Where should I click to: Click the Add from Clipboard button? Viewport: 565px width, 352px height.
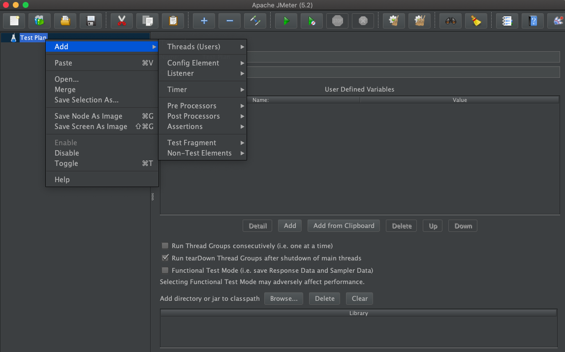coord(344,225)
